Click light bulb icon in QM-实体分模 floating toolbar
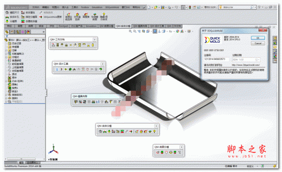Image resolution: width=282 pixels, height=172 pixels. [154, 132]
